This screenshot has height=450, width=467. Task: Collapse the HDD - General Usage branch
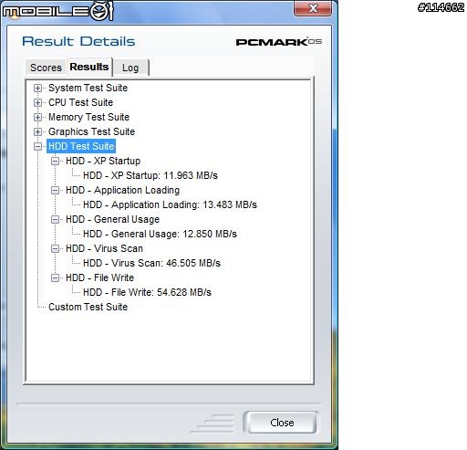point(55,220)
